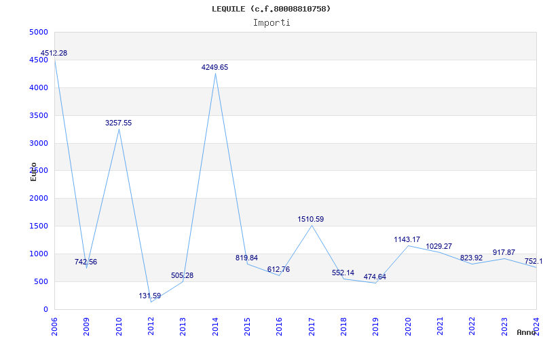Click the x-axis year 2020
The width and height of the screenshot is (543, 339).
[408, 327]
